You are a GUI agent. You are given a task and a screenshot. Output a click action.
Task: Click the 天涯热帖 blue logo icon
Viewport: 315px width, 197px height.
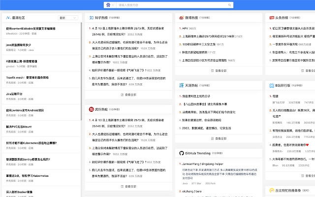pyautogui.click(x=182, y=85)
